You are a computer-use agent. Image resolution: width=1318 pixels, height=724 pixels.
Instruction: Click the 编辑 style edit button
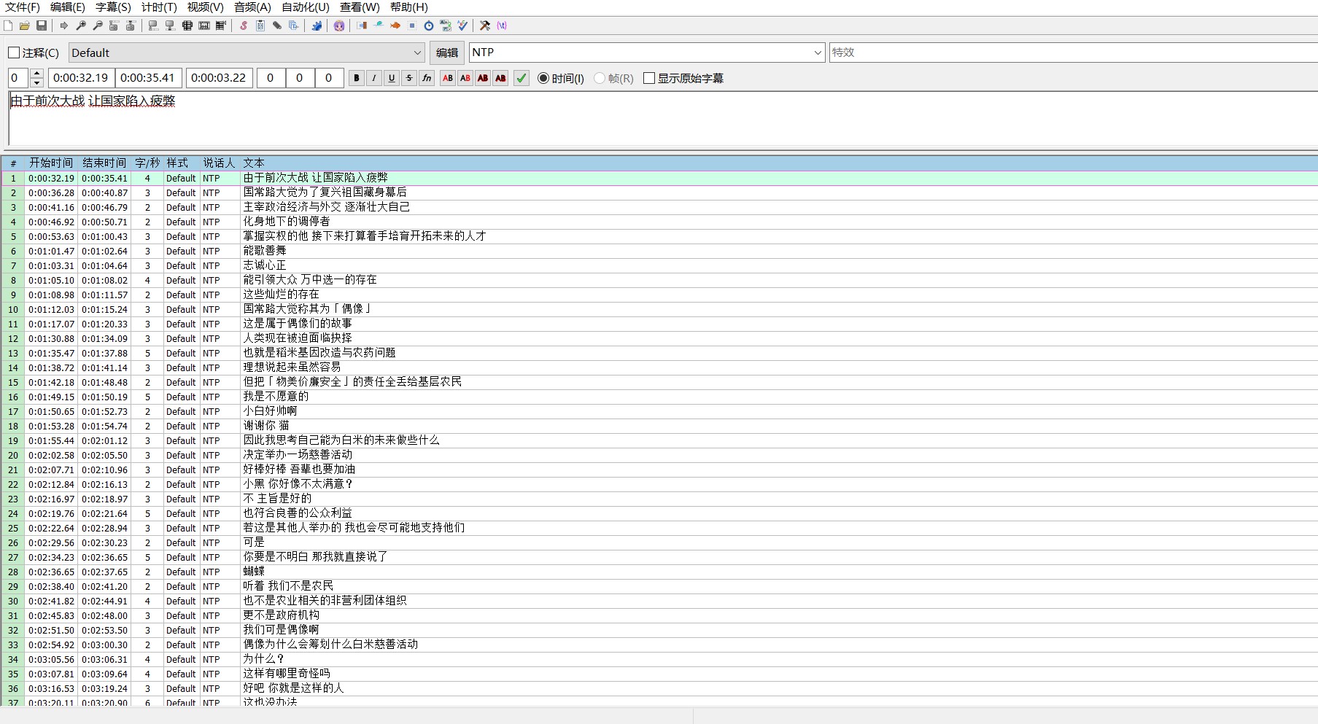pos(447,52)
